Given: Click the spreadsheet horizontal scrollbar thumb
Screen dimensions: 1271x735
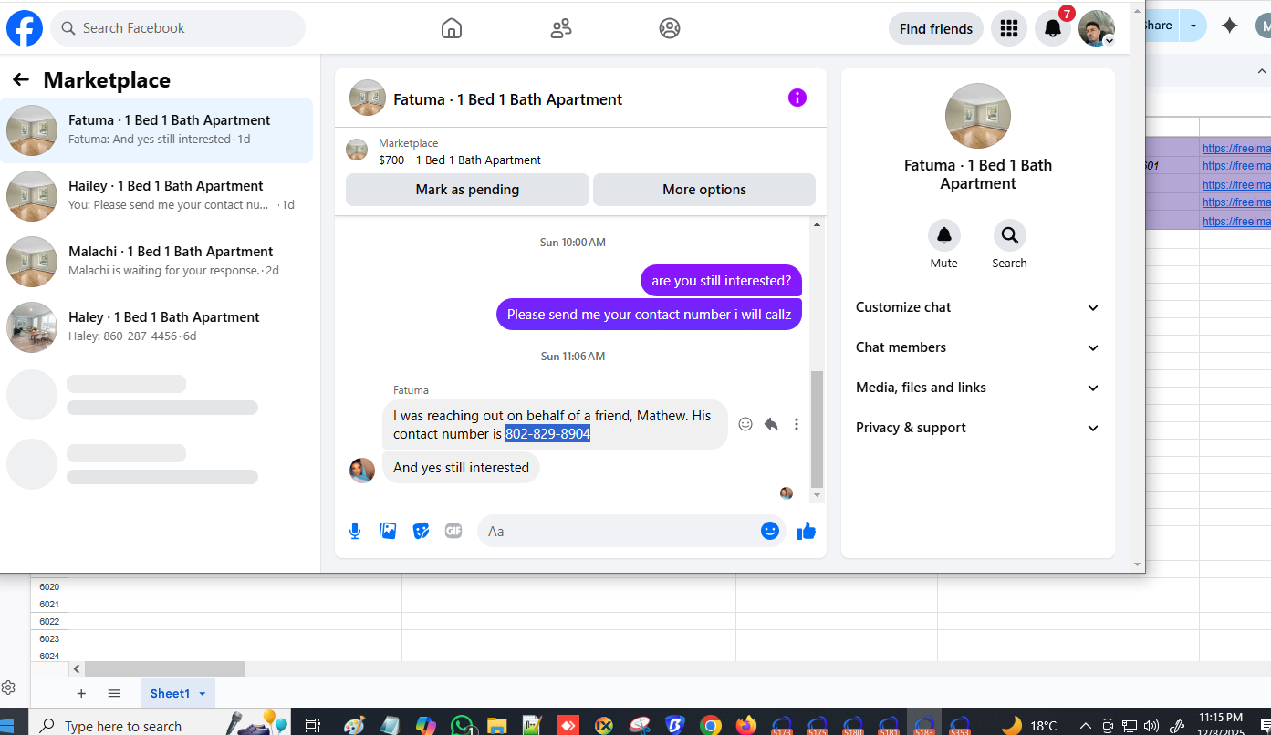Looking at the screenshot, I should [165, 668].
